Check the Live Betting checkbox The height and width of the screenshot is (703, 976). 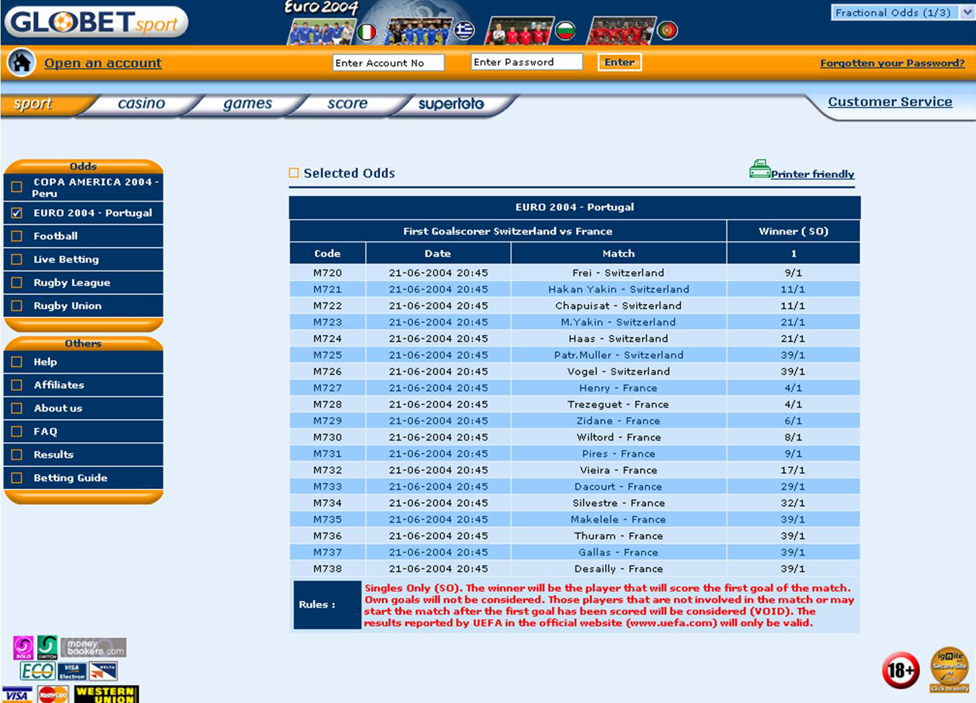point(17,259)
